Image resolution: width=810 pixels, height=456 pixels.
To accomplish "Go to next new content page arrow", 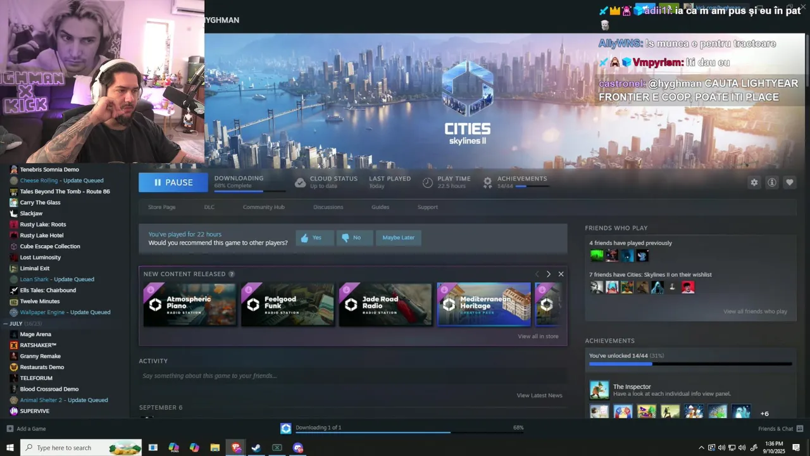I will click(548, 274).
